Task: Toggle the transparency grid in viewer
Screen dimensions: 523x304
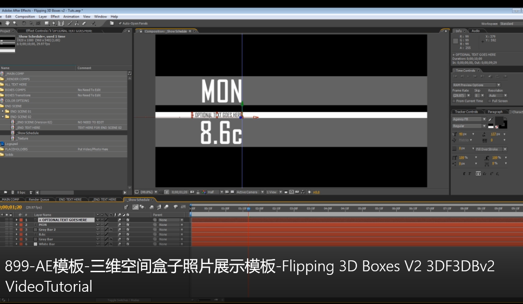Action: click(x=232, y=192)
